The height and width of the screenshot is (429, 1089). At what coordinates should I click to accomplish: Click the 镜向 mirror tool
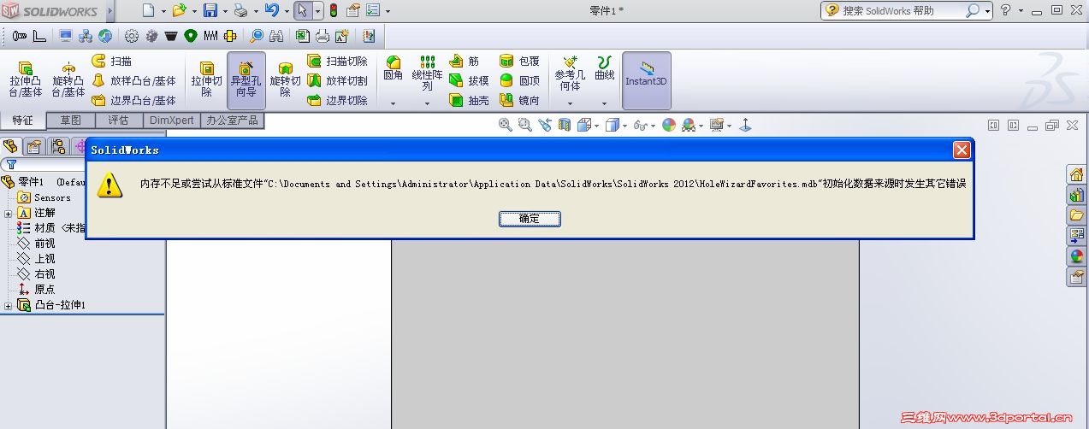(519, 100)
